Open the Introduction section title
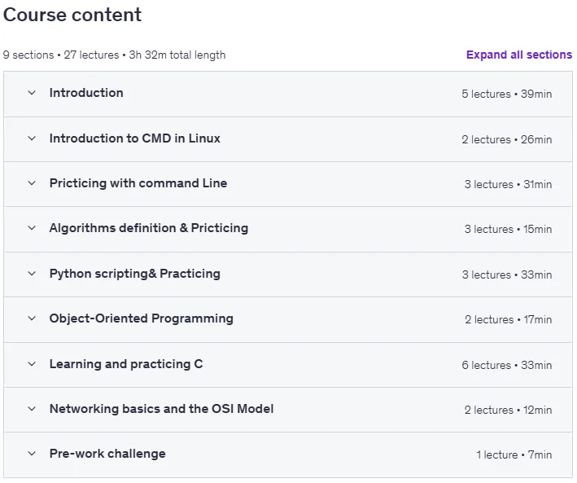577x483 pixels. pyautogui.click(x=86, y=93)
